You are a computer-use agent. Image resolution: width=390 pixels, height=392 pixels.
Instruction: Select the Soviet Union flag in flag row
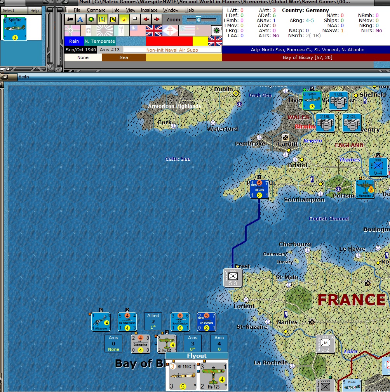pos(202,31)
